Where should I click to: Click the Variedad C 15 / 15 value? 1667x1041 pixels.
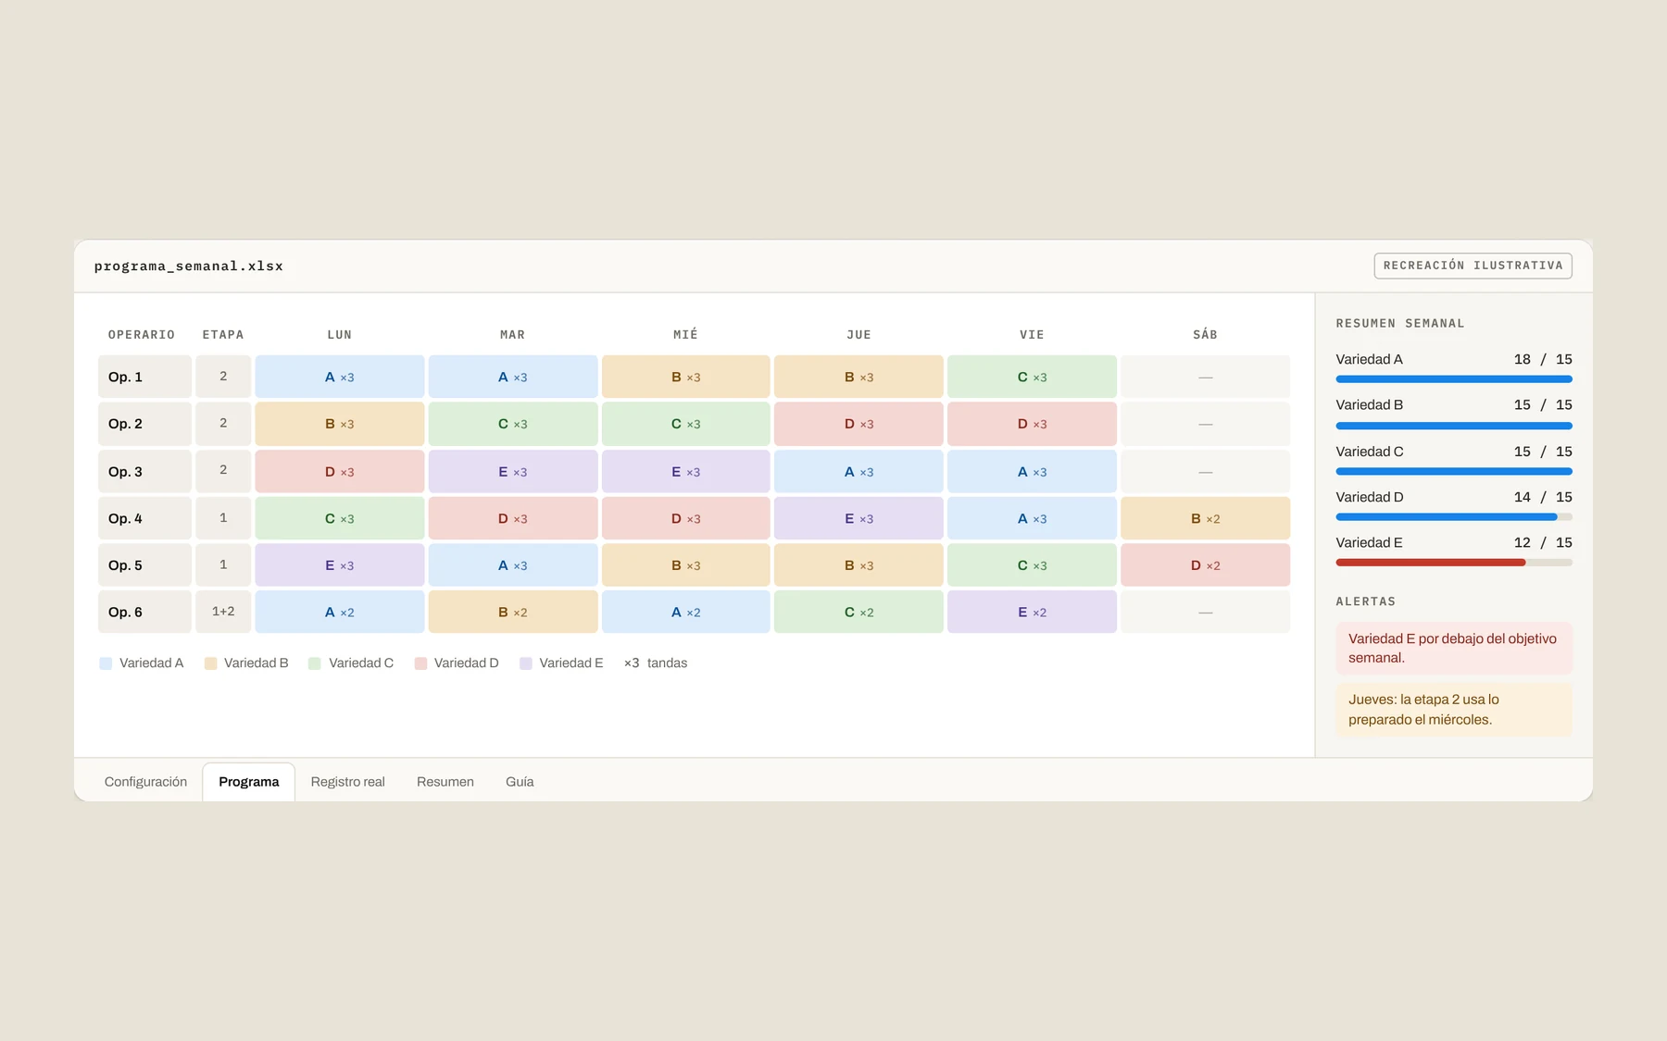coord(1543,452)
